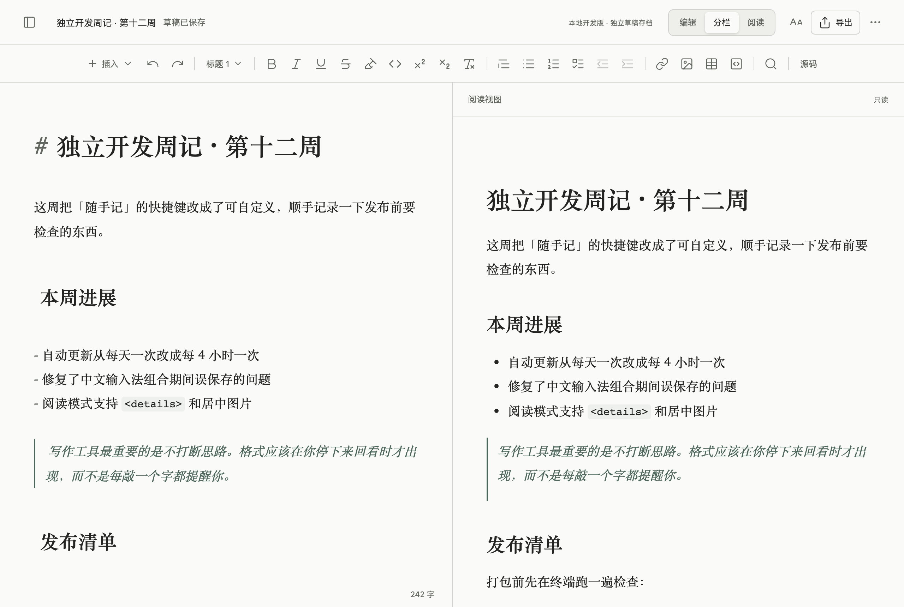Click the 242 字 word count
904x607 pixels.
(x=423, y=594)
